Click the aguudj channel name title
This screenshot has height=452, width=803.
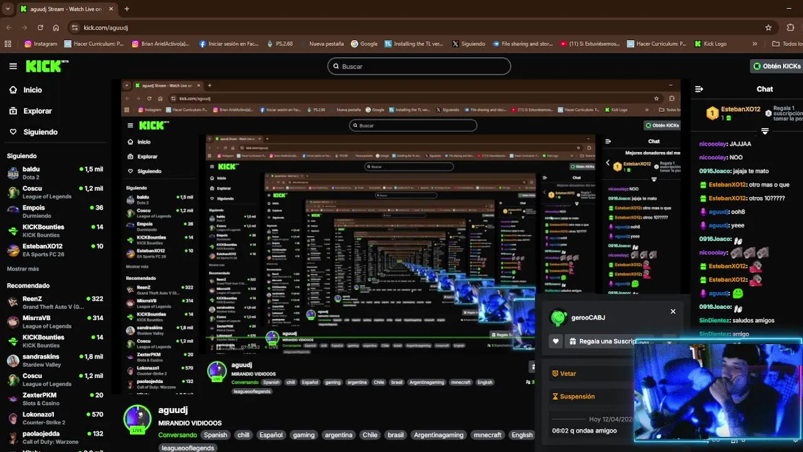pyautogui.click(x=173, y=410)
